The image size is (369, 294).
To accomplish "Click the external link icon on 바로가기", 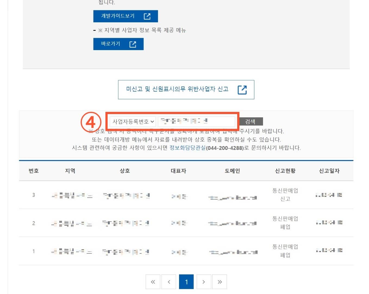I will point(133,44).
